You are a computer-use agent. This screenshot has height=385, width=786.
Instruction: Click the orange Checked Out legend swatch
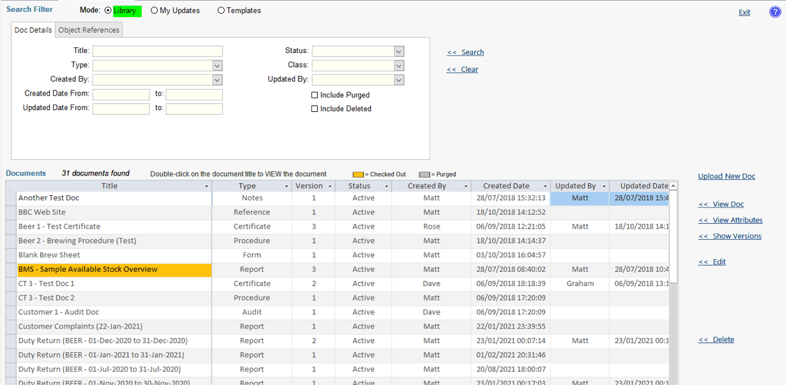358,174
